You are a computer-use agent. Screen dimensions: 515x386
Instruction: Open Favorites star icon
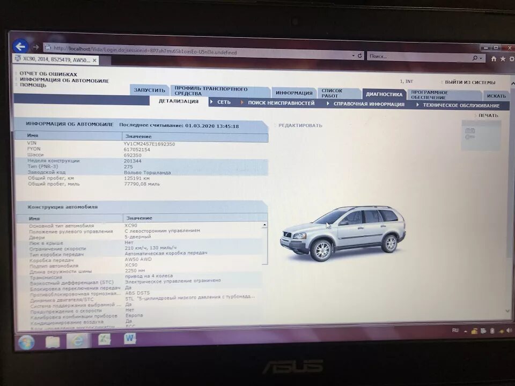503,59
